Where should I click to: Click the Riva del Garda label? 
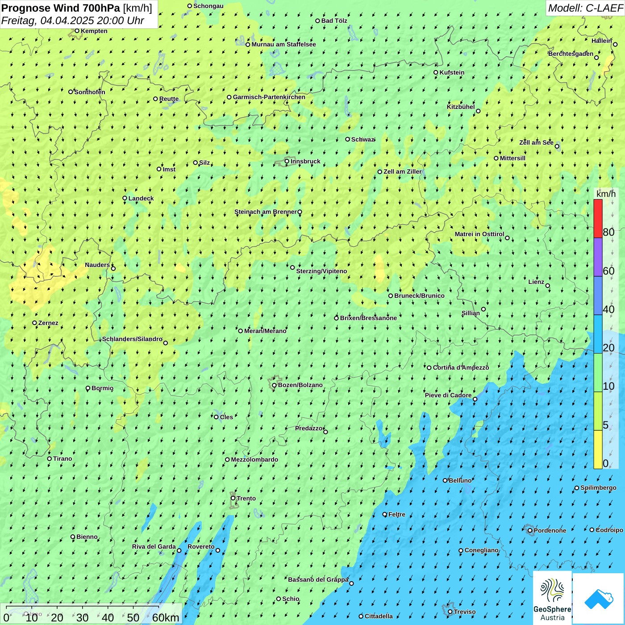point(154,546)
